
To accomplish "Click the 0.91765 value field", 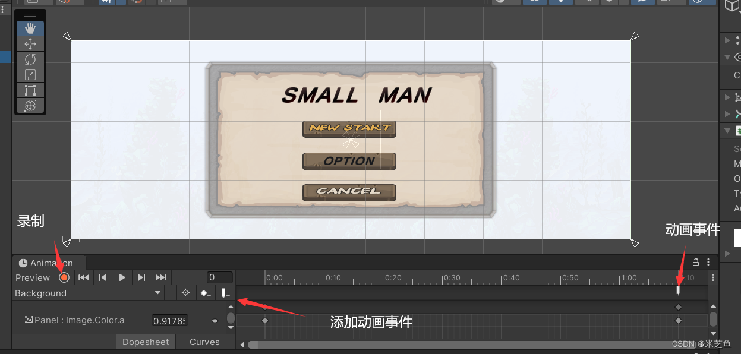I will [169, 321].
